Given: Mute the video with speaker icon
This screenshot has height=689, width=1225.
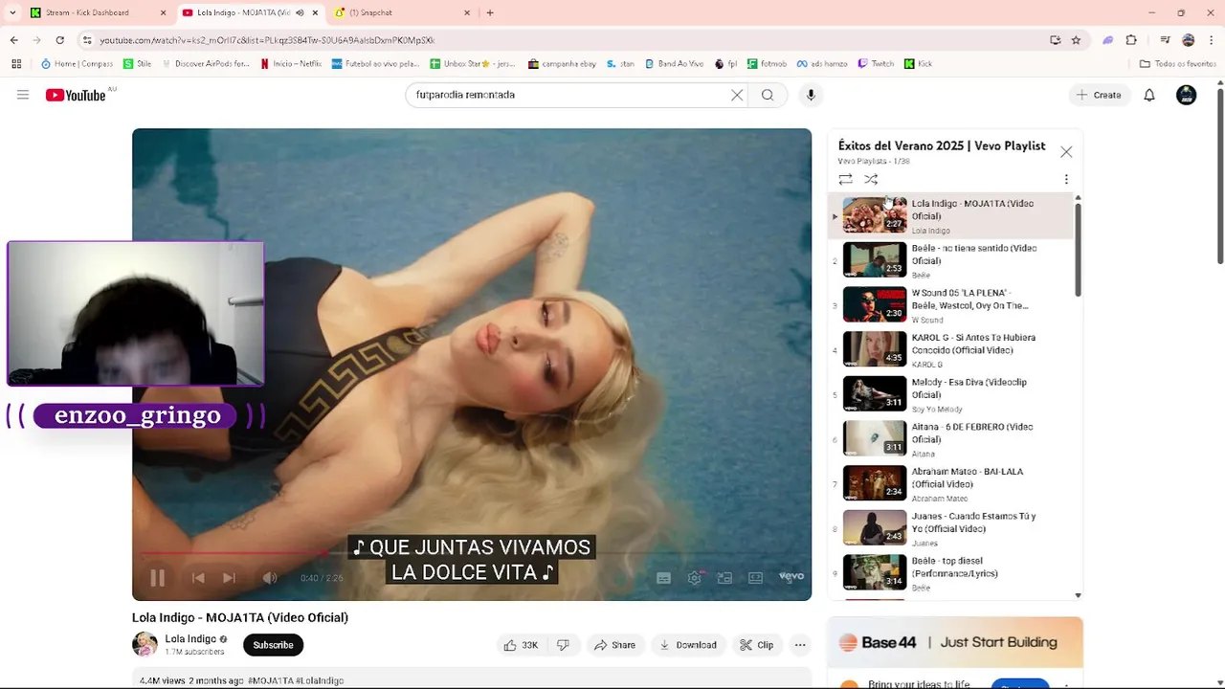Looking at the screenshot, I should (x=270, y=577).
